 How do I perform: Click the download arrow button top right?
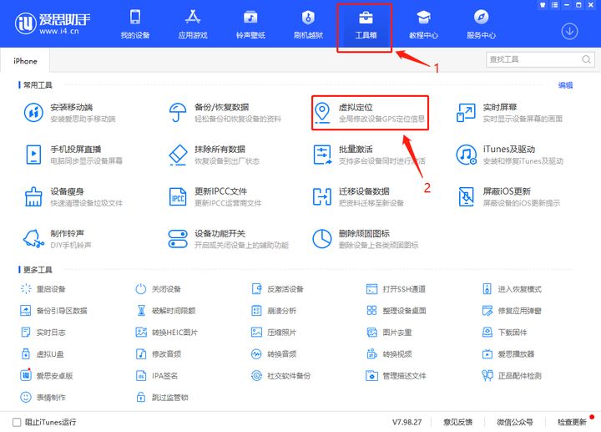[x=570, y=31]
